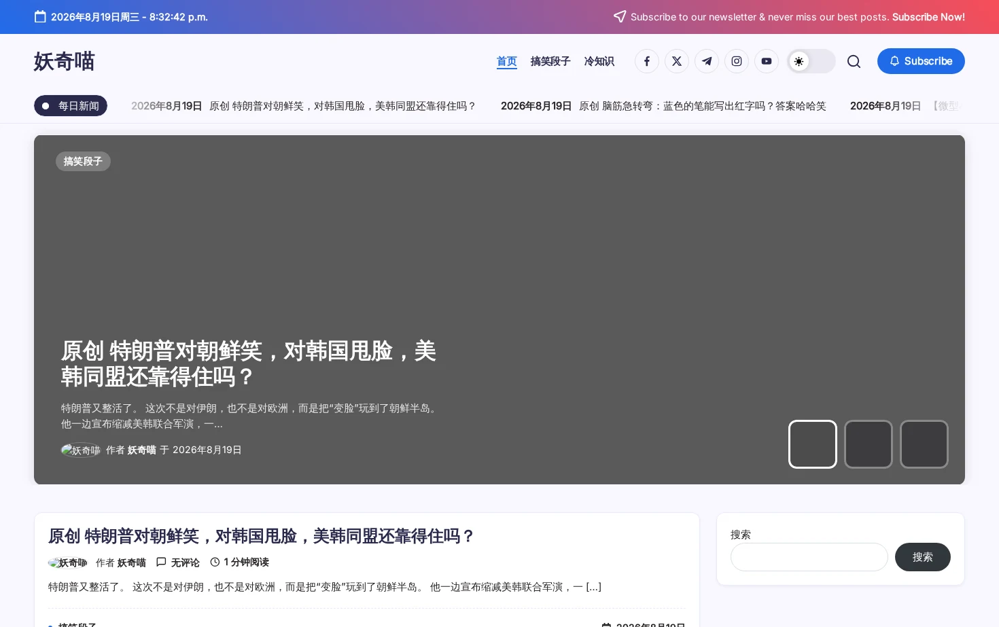
Task: Click the author avatar in hero slider
Action: pyautogui.click(x=81, y=450)
